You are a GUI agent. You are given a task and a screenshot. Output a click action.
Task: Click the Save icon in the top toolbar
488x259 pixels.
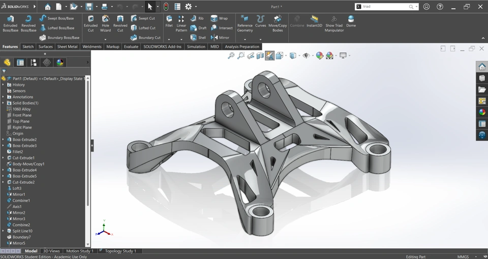(89, 7)
